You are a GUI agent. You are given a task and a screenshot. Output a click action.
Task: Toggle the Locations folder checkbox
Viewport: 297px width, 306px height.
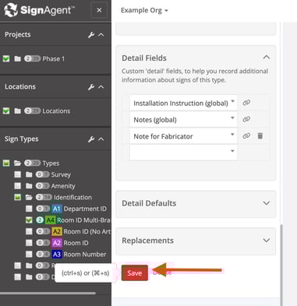6,111
